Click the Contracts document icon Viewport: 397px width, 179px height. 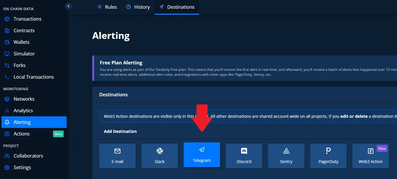[7, 30]
